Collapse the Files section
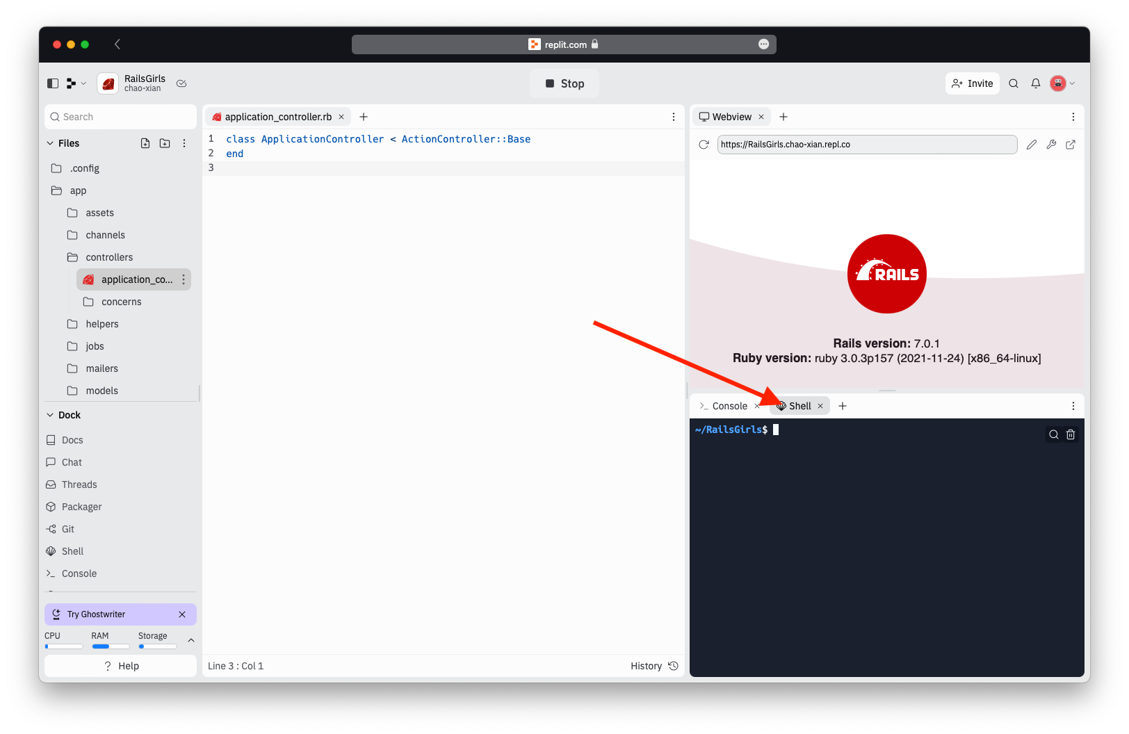The image size is (1129, 734). [x=51, y=143]
